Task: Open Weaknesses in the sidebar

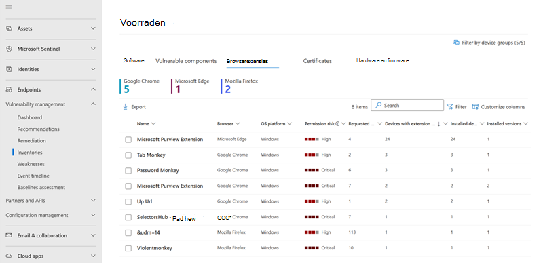Action: pyautogui.click(x=31, y=164)
